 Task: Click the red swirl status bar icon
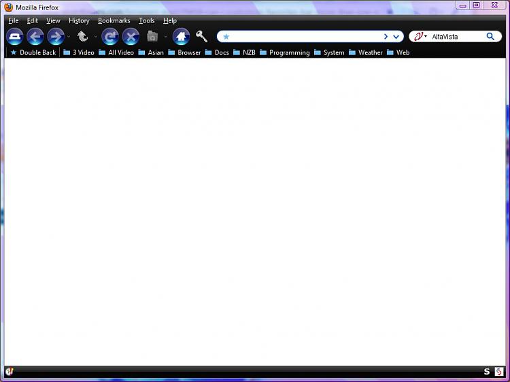499,372
